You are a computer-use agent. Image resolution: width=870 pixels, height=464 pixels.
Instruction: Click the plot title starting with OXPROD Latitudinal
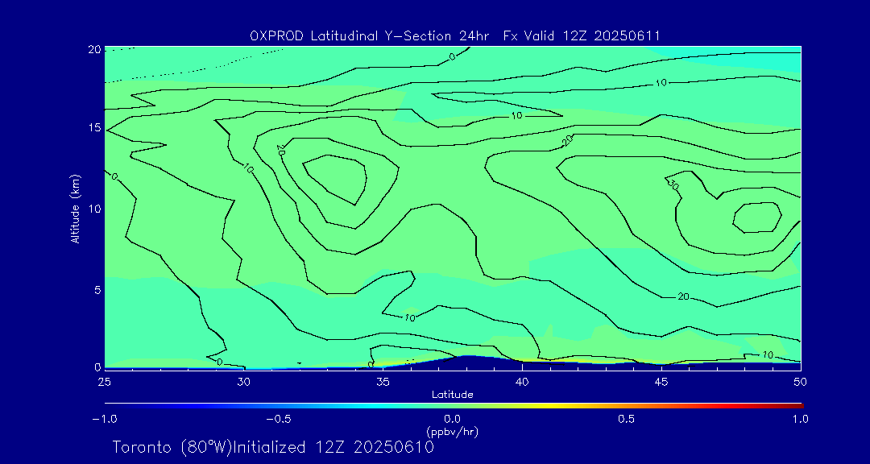(x=454, y=36)
